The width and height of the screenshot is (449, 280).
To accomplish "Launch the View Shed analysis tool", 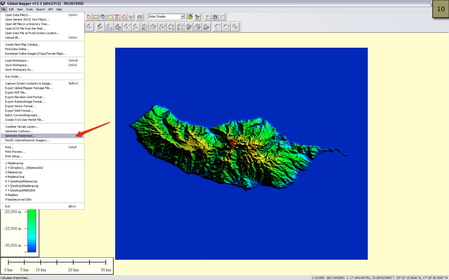I will 117,17.
